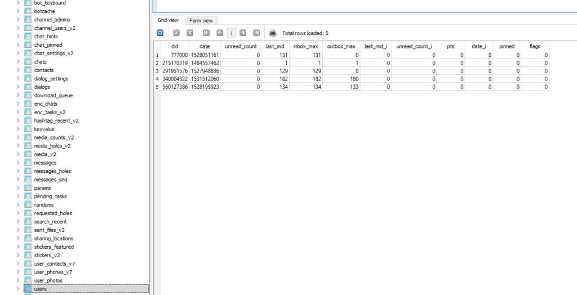Image resolution: width=577 pixels, height=295 pixels.
Task: Expand the download_queue tree node
Action: pos(18,95)
